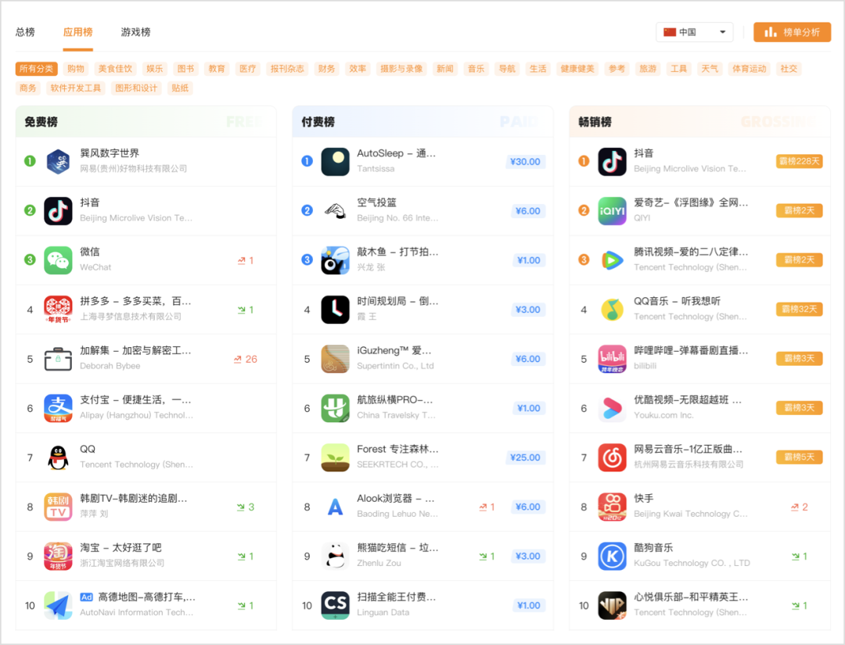Select the 旅游 category tag

(x=648, y=69)
